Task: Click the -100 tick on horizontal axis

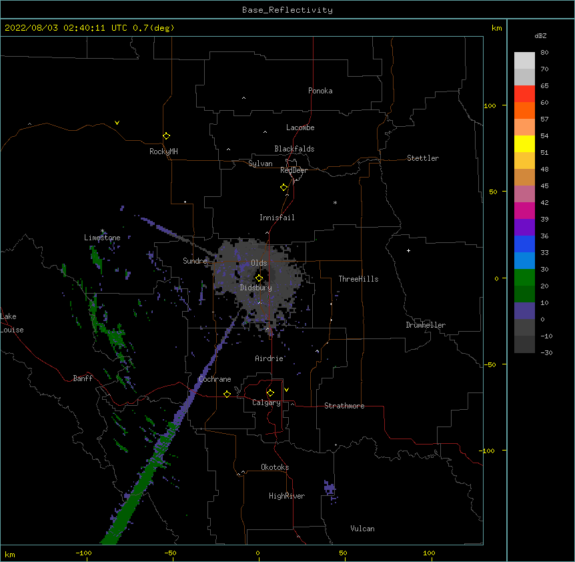Action: coord(83,553)
